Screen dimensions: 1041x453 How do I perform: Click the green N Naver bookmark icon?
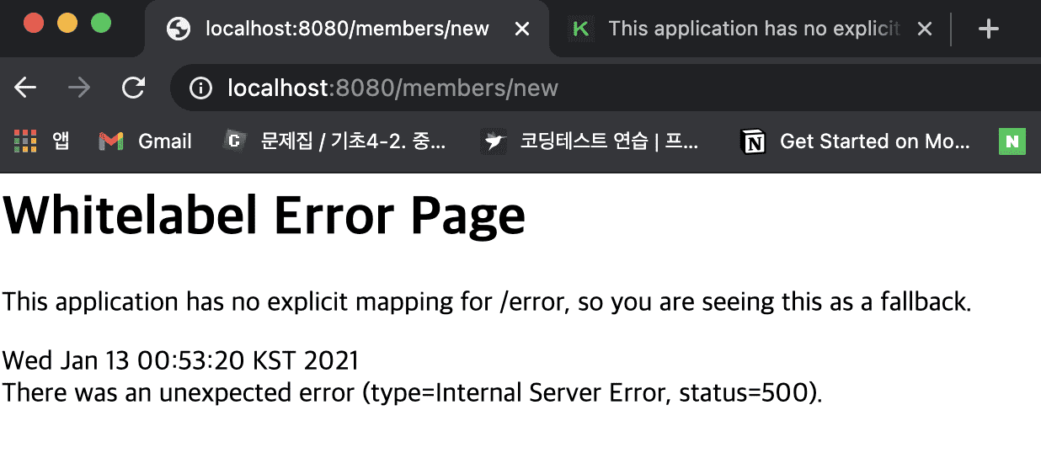(1012, 141)
